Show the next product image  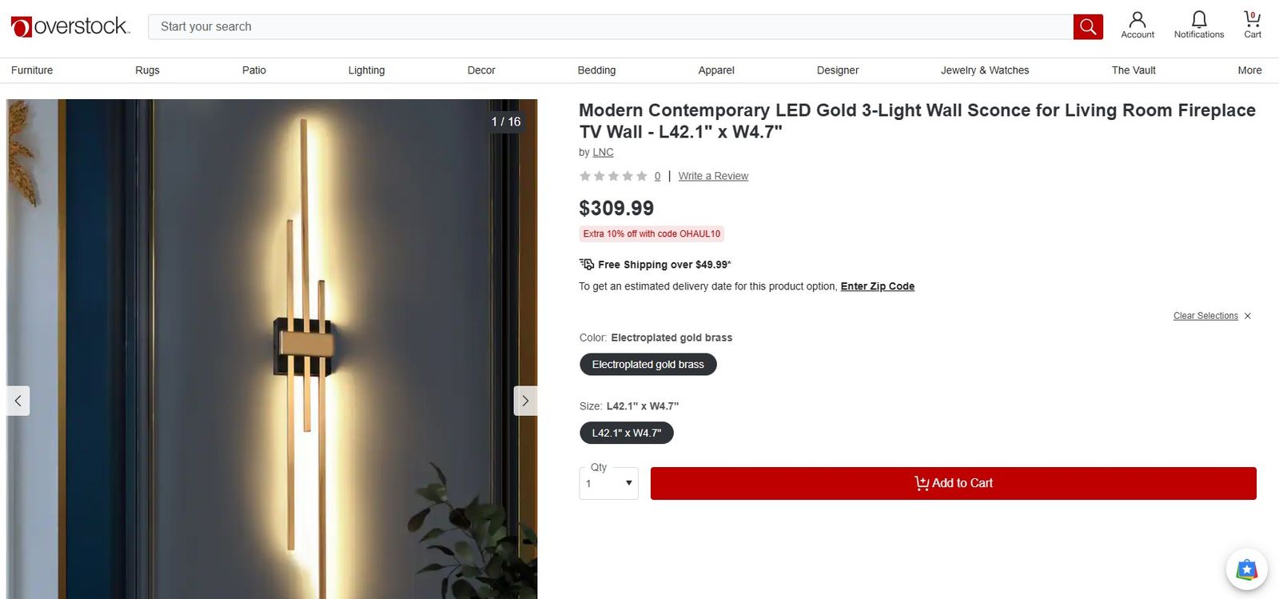(524, 401)
